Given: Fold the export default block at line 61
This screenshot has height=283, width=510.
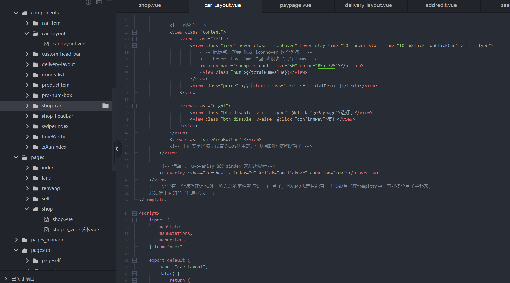Looking at the screenshot, I should coord(135,260).
